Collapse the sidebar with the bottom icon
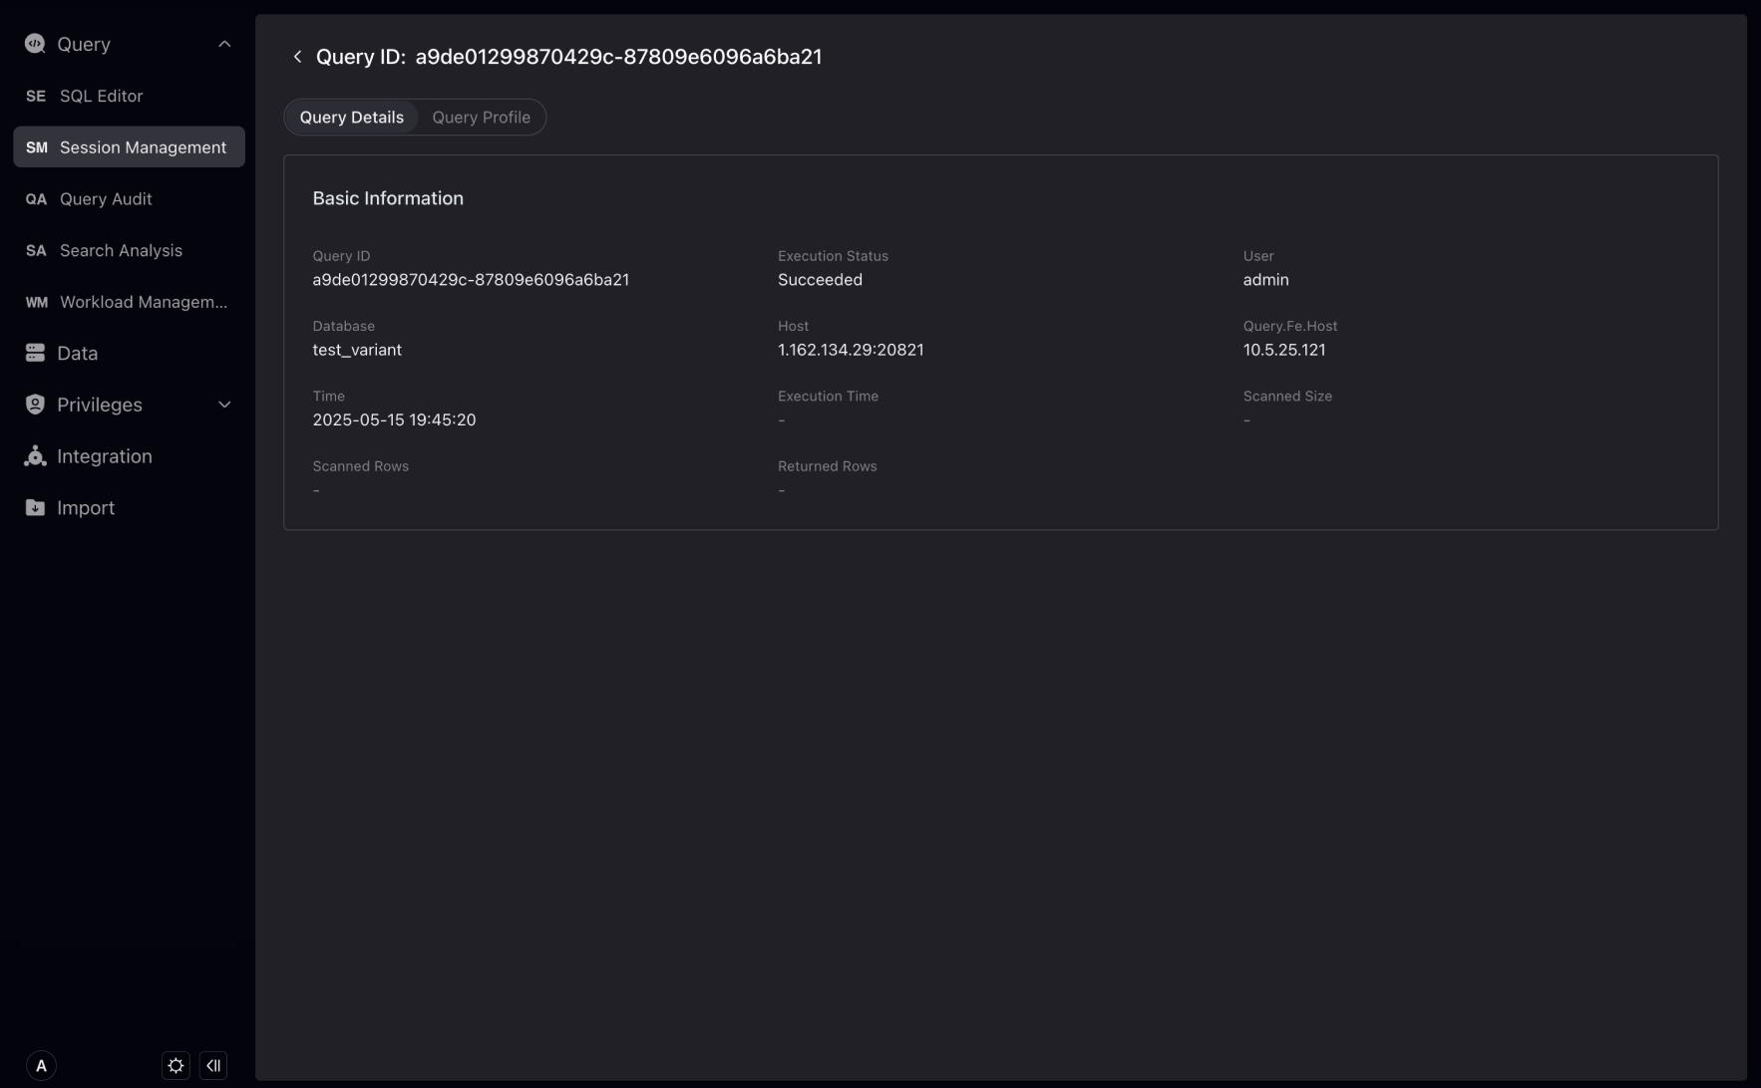This screenshot has height=1088, width=1761. click(213, 1065)
